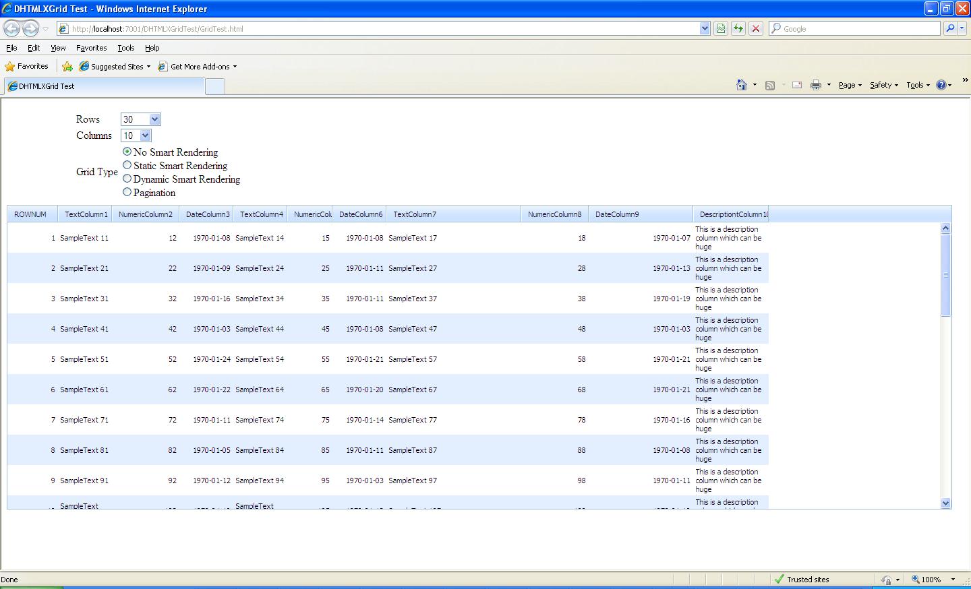Click the Refresh page icon

coord(738,28)
